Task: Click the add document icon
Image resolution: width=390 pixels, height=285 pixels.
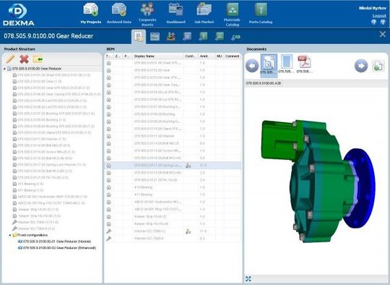Action: [378, 66]
